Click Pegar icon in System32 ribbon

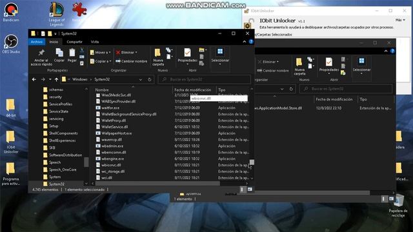tap(72, 55)
